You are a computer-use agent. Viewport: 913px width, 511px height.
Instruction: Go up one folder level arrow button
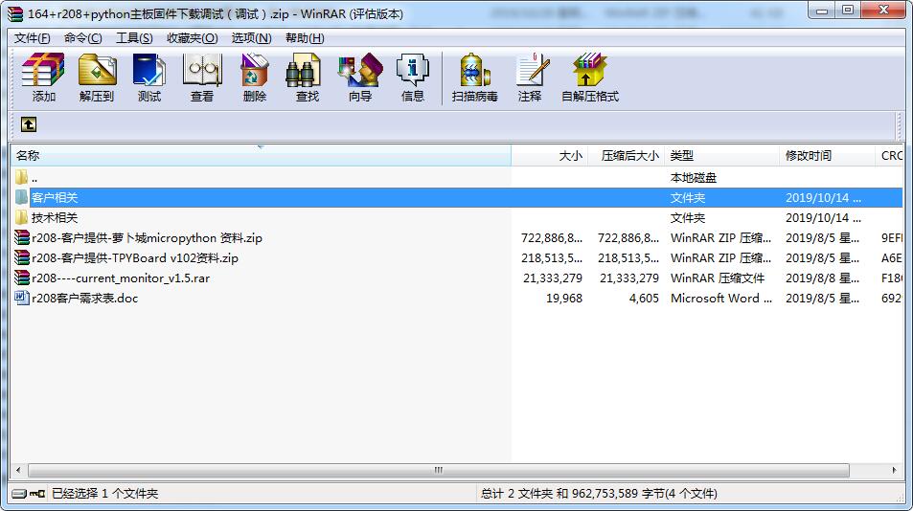(29, 124)
